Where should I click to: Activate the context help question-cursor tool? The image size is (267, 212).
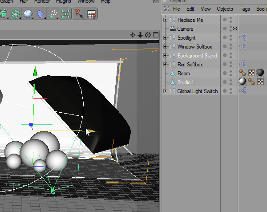[x=79, y=14]
